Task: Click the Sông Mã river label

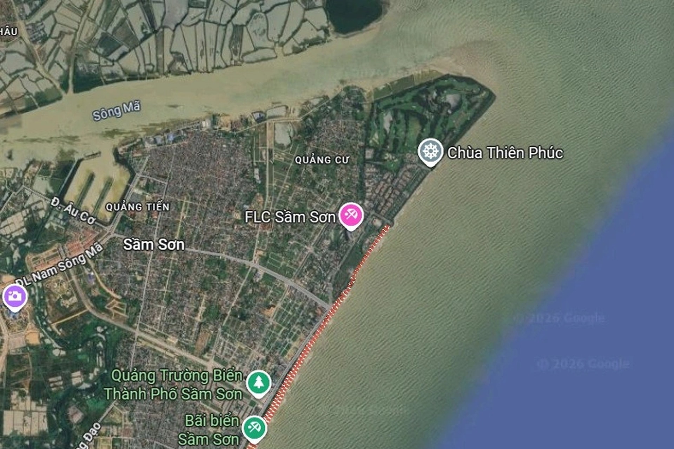Action: [117, 111]
